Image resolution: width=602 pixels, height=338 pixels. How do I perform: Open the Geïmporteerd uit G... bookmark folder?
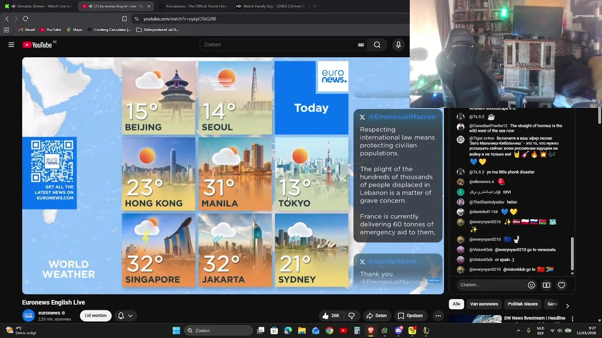point(158,30)
